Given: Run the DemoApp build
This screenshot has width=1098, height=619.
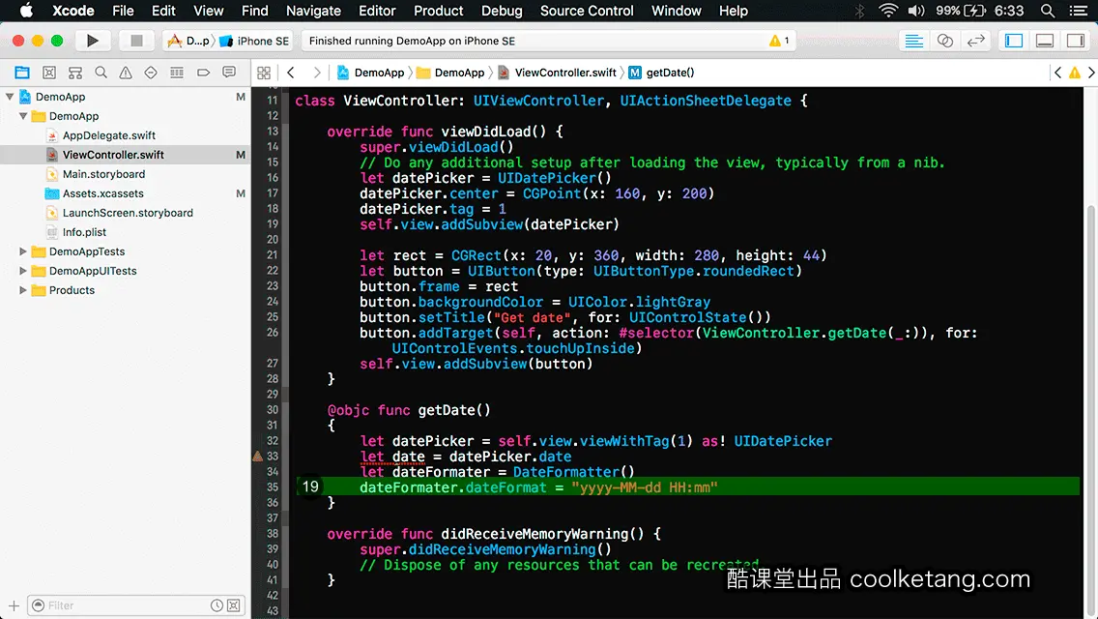Looking at the screenshot, I should point(92,41).
